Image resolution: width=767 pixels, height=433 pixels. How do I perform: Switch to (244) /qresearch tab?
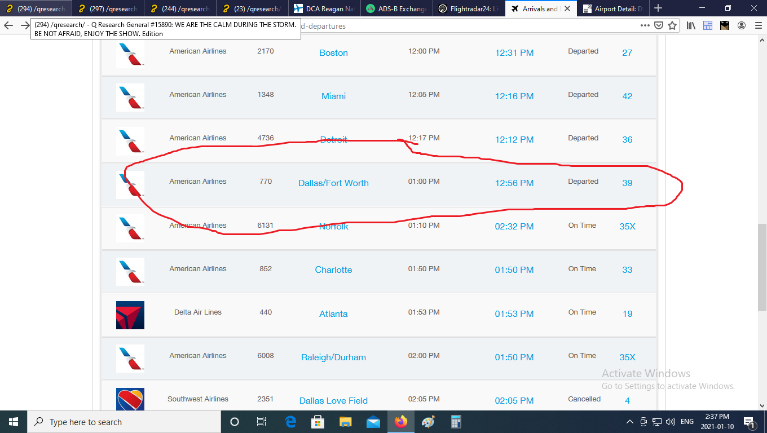point(180,8)
